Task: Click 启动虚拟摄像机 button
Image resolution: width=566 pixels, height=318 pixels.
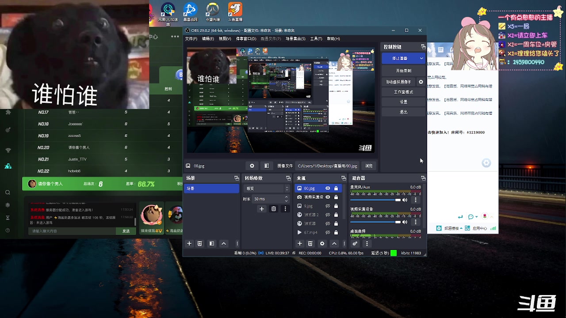Action: coord(398,82)
